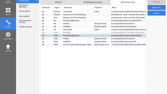Select the disabled RUShellExt row
Image resolution: width=167 pixels, height=94 pixels.
93,32
